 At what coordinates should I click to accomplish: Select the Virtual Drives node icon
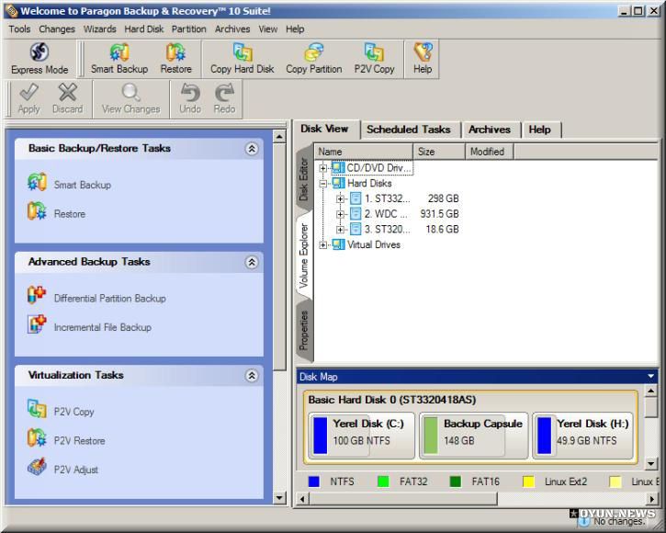[x=338, y=244]
